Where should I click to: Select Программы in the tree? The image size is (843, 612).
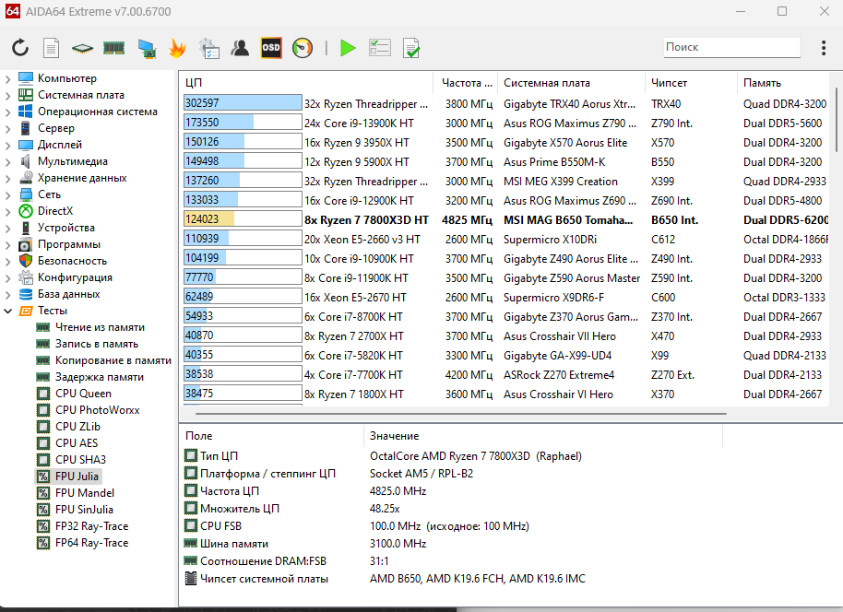pos(68,244)
